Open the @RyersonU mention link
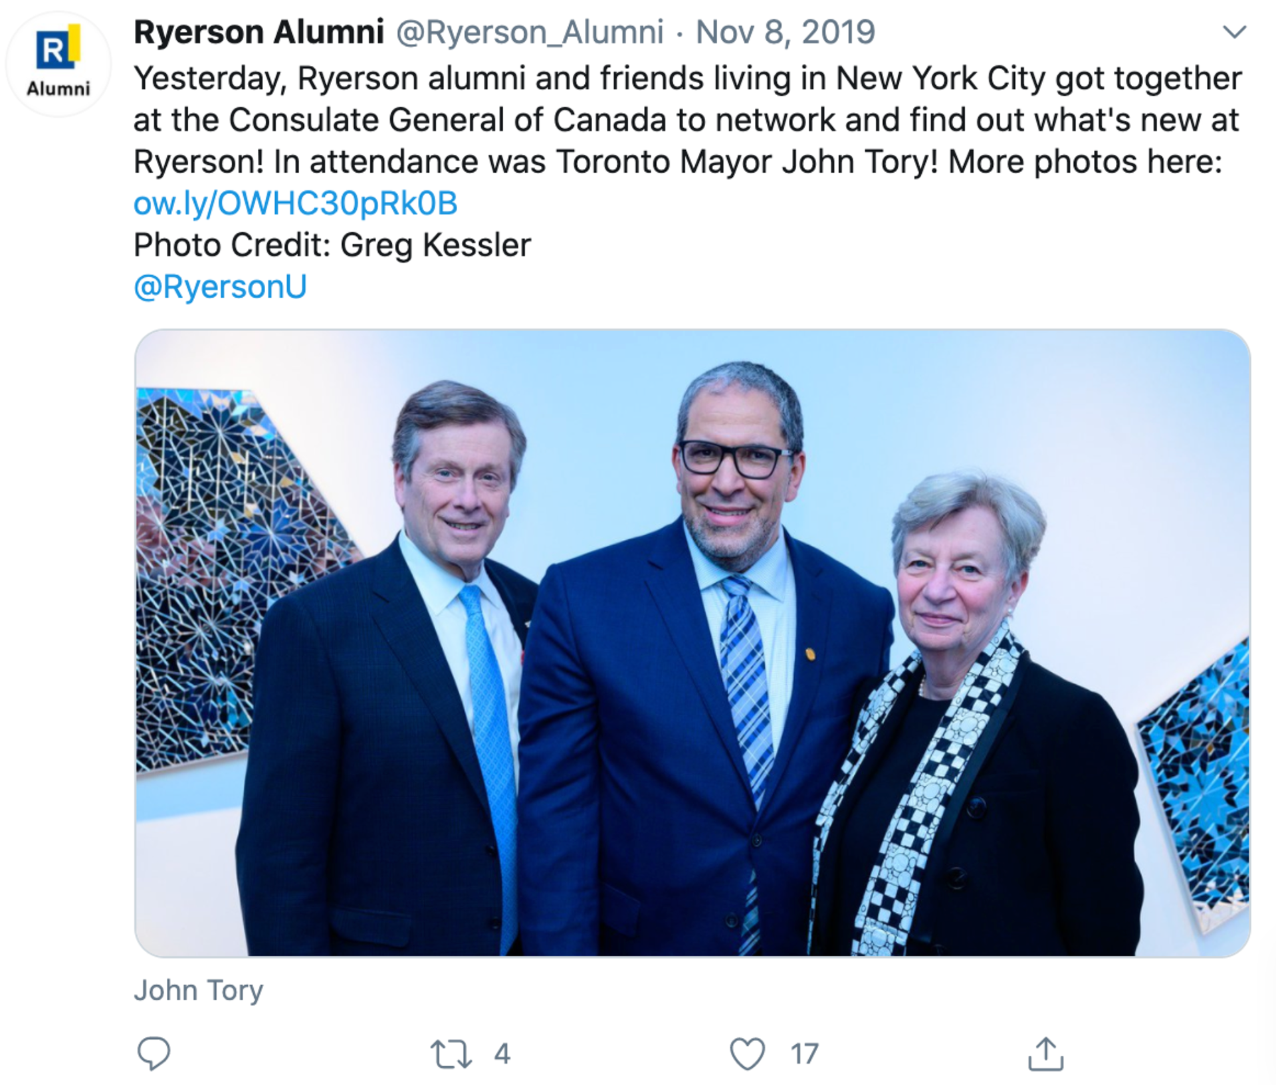This screenshot has height=1085, width=1276. tap(220, 287)
